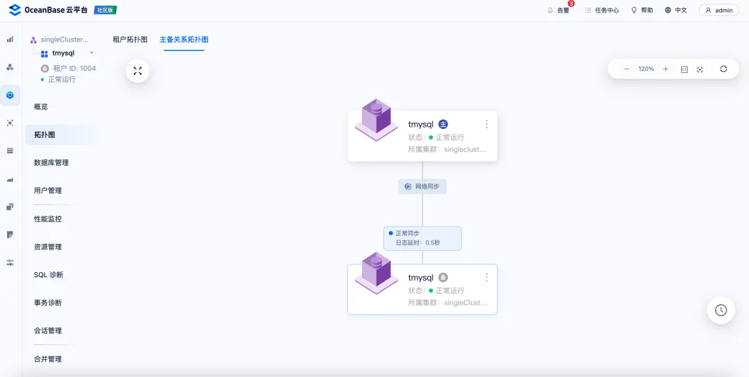
Task: Open the 帮助 help menu
Action: [642, 10]
